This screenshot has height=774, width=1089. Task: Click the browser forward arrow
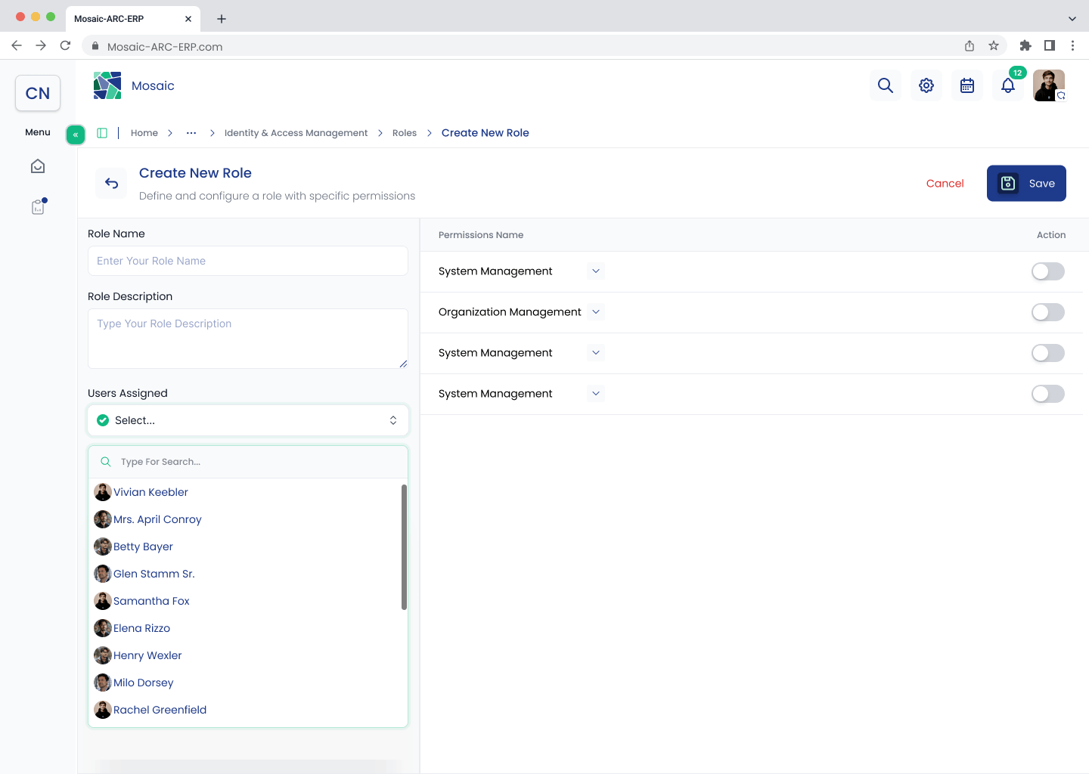click(41, 45)
